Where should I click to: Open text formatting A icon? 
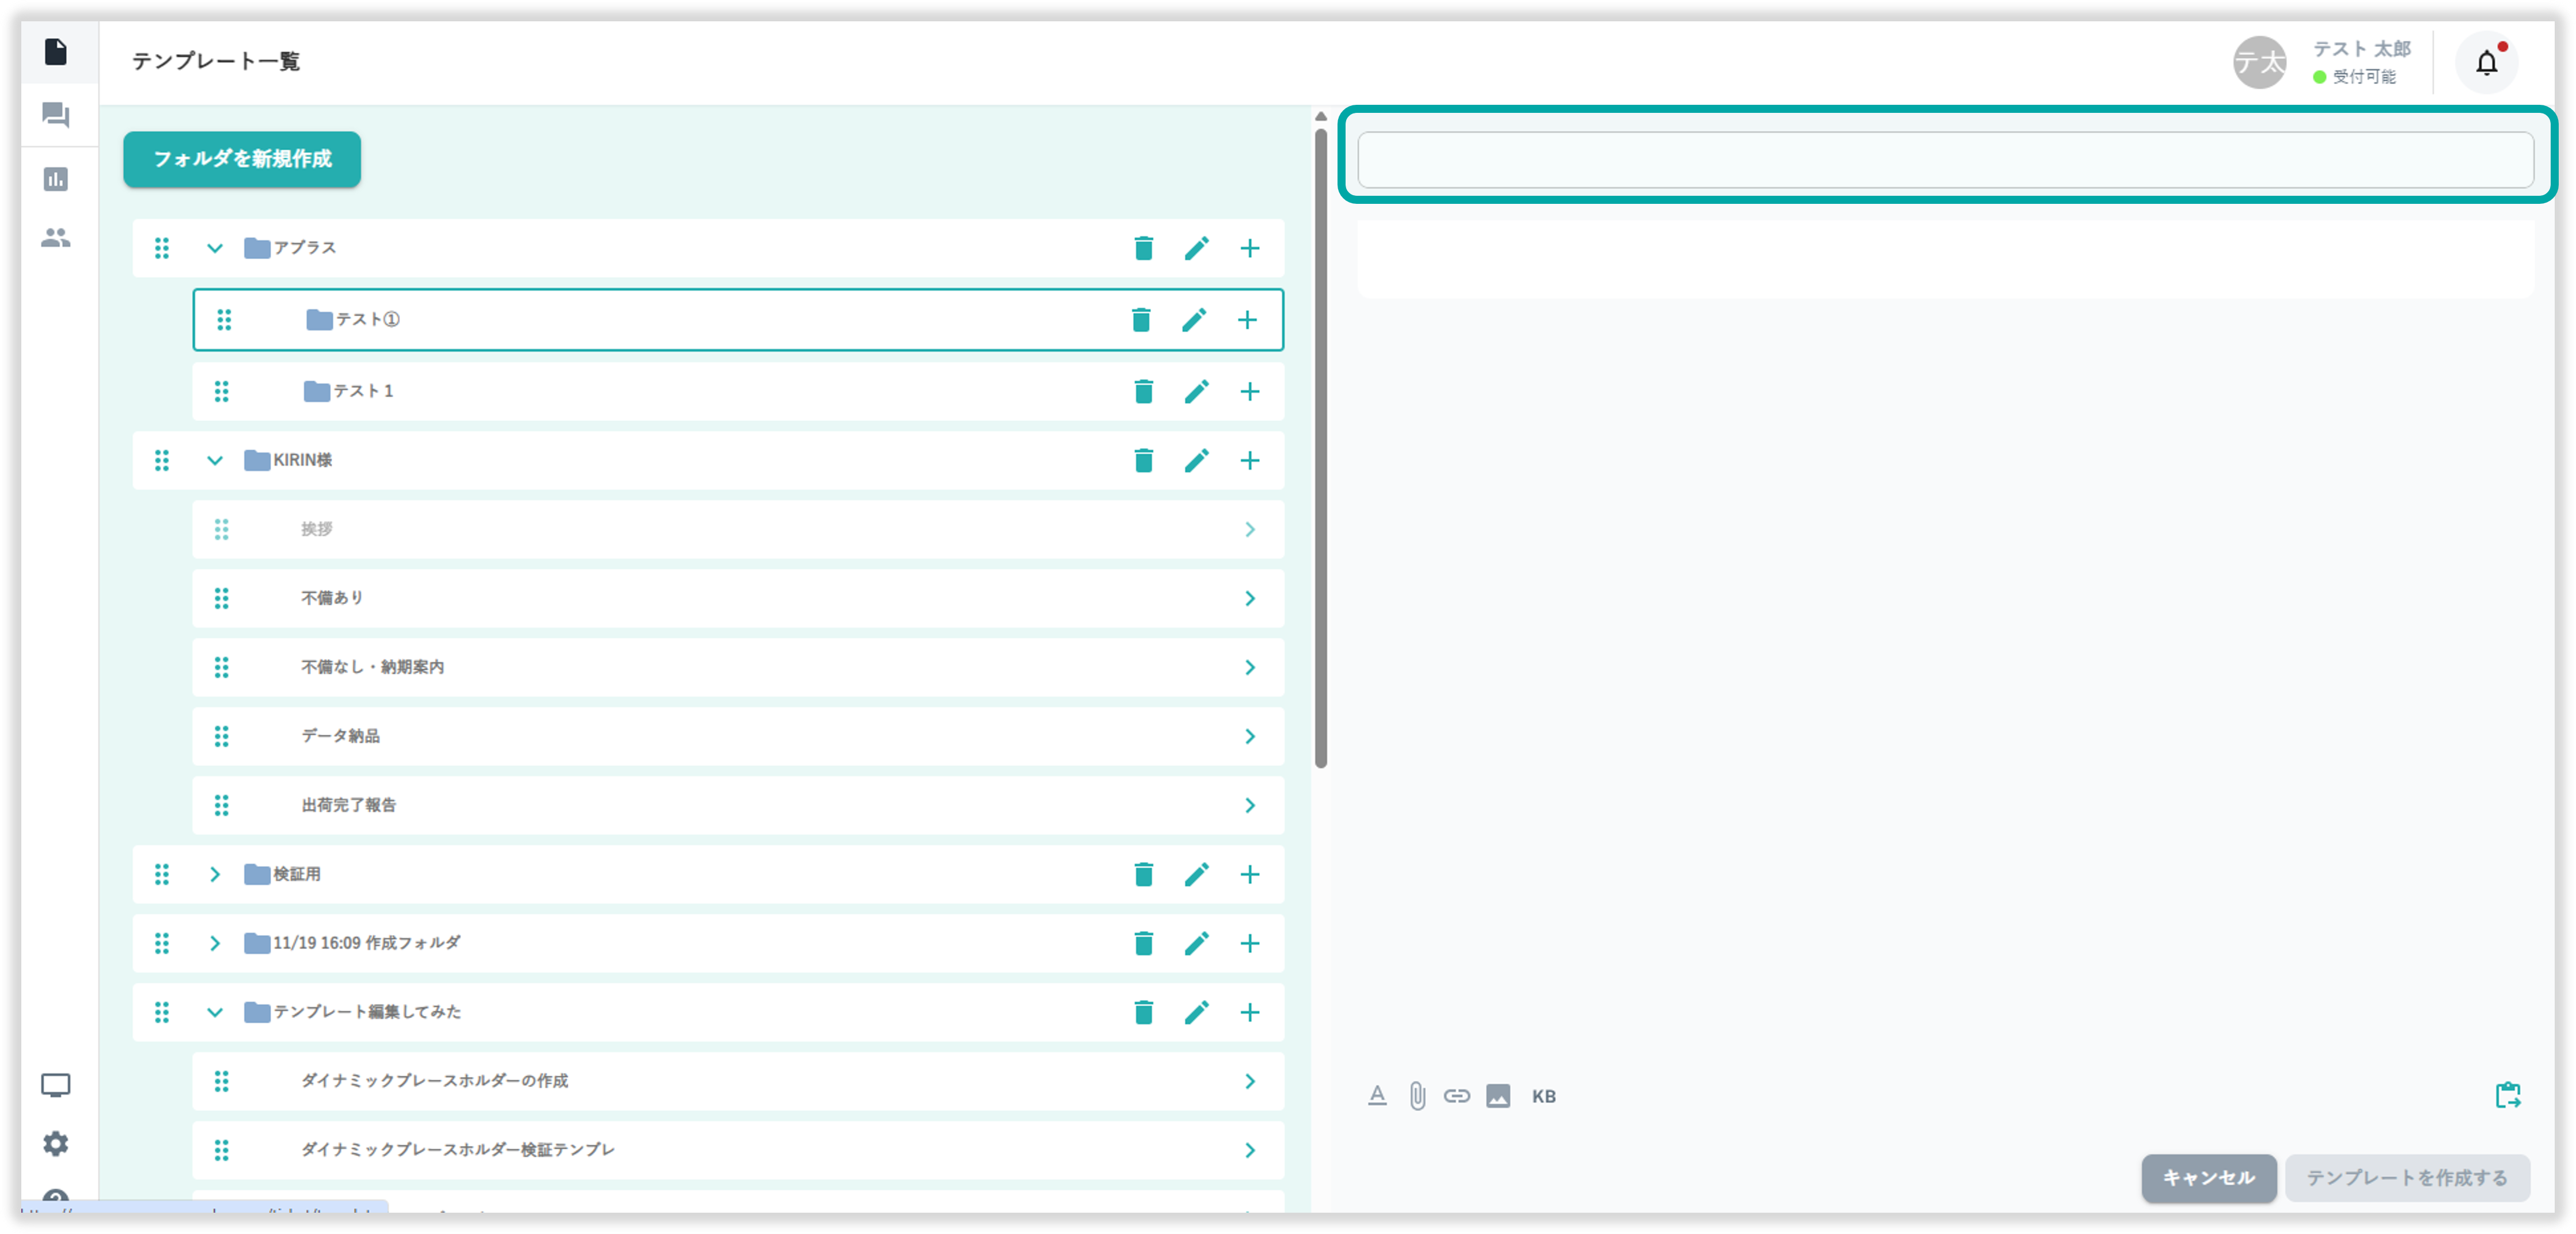[1377, 1096]
